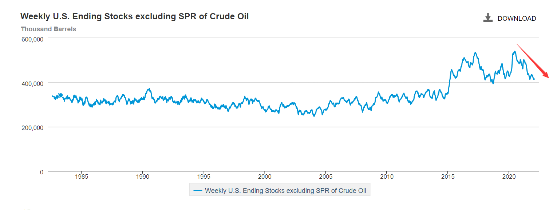Click the 2000 x-axis tick label

pyautogui.click(x=265, y=177)
